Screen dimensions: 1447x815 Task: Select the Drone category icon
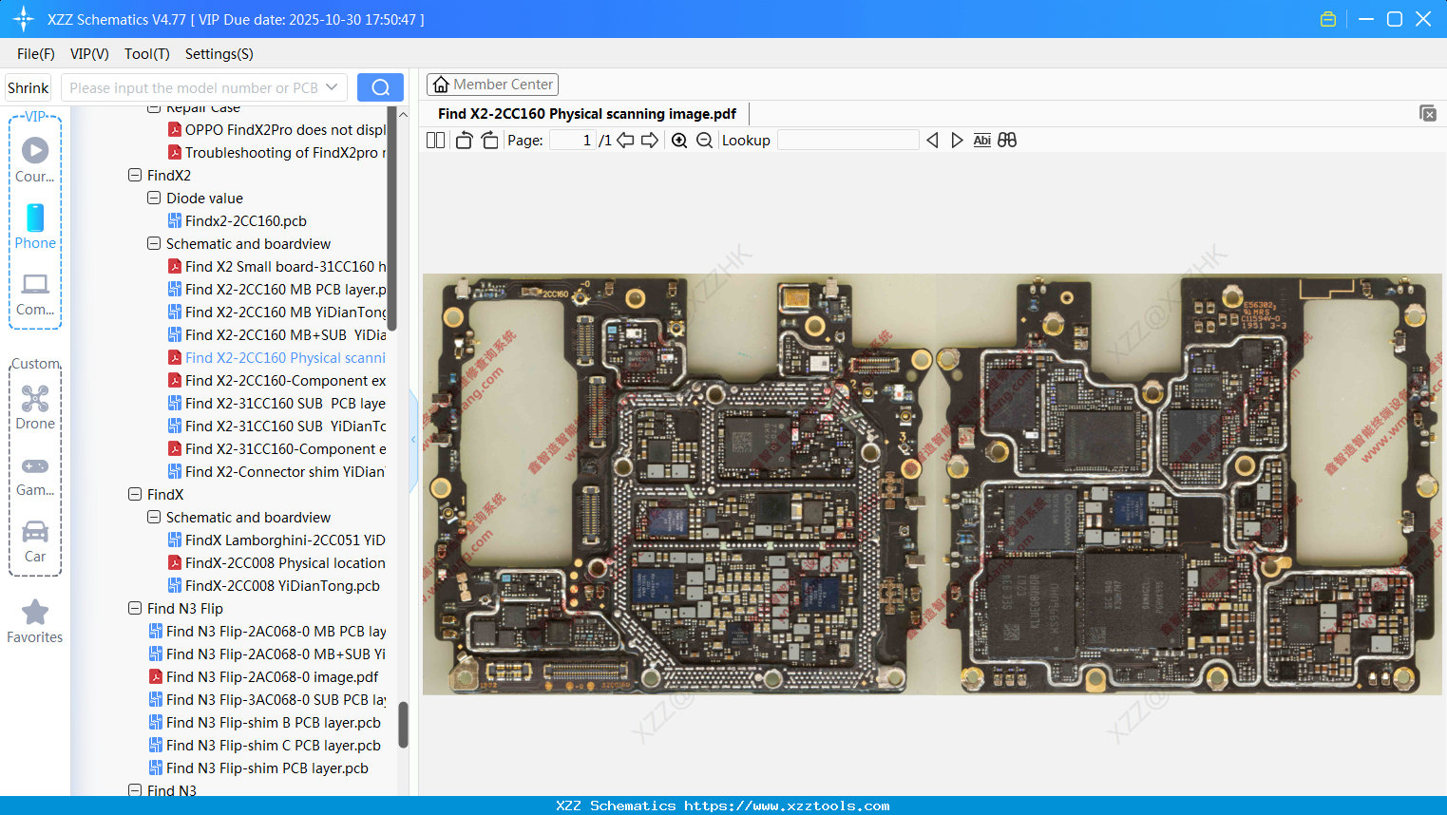(x=35, y=407)
